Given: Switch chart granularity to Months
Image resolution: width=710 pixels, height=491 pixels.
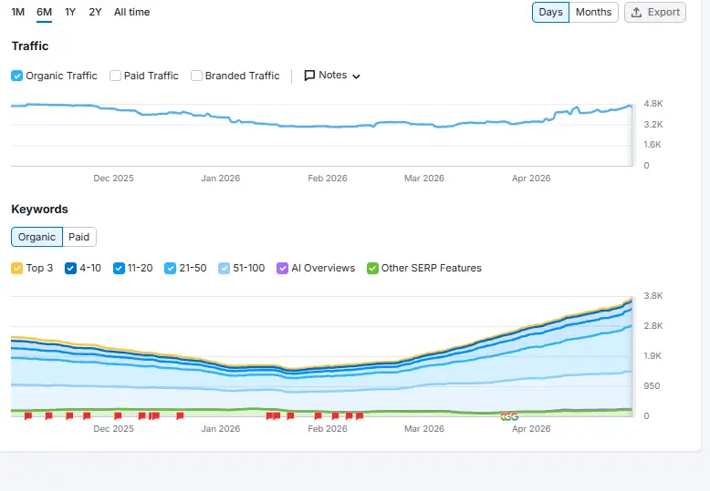Looking at the screenshot, I should (x=593, y=12).
